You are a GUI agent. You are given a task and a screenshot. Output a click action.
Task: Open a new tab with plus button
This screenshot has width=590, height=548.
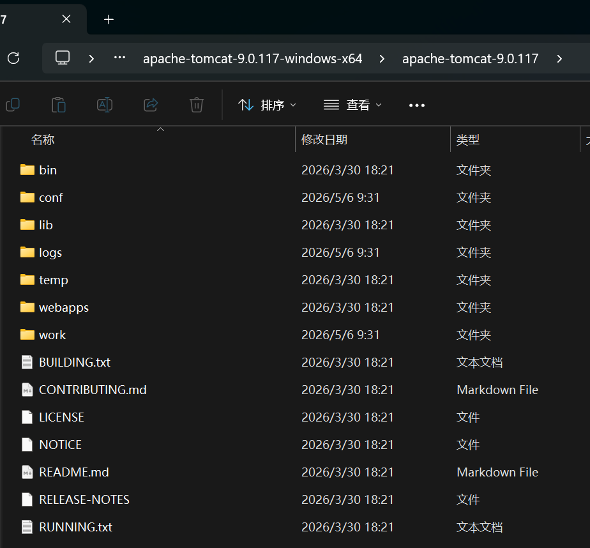coord(109,19)
